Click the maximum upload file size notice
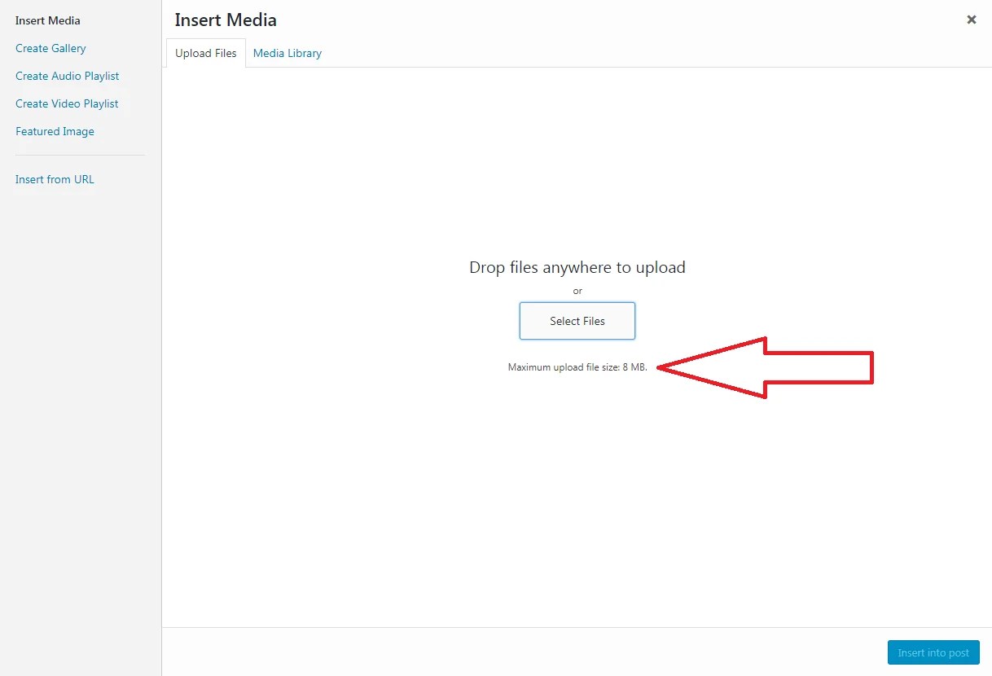The image size is (992, 676). click(x=577, y=367)
